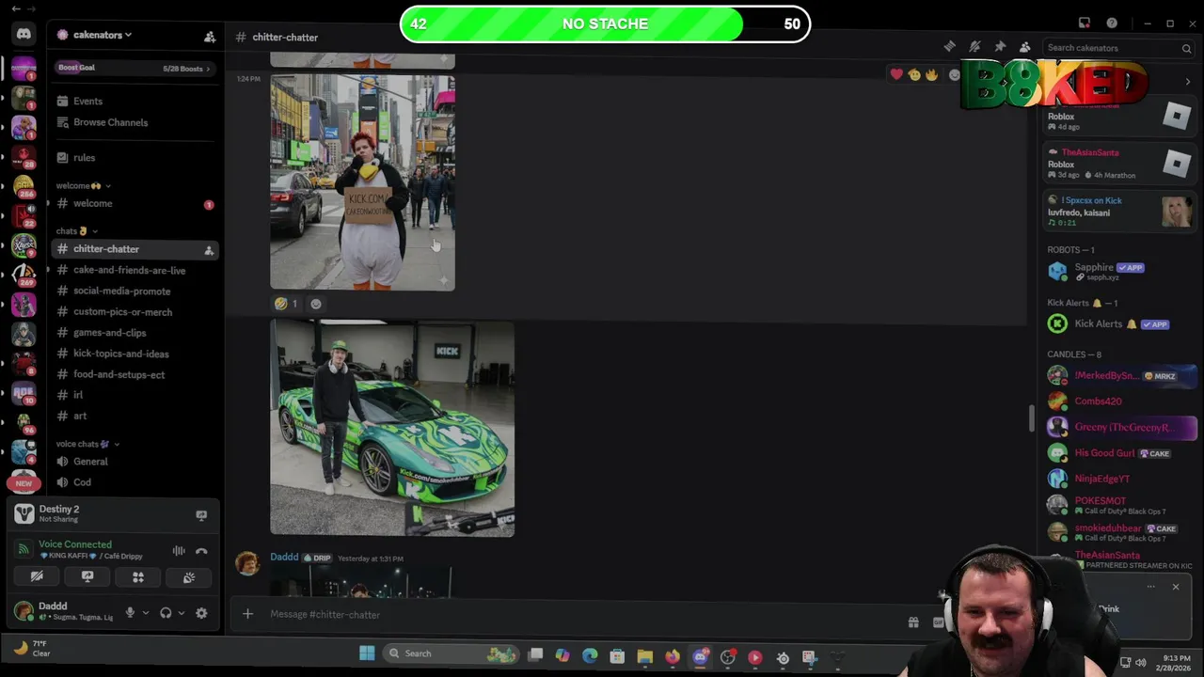1204x677 pixels.
Task: Open Daddd's profile from message author name
Action: pyautogui.click(x=284, y=558)
